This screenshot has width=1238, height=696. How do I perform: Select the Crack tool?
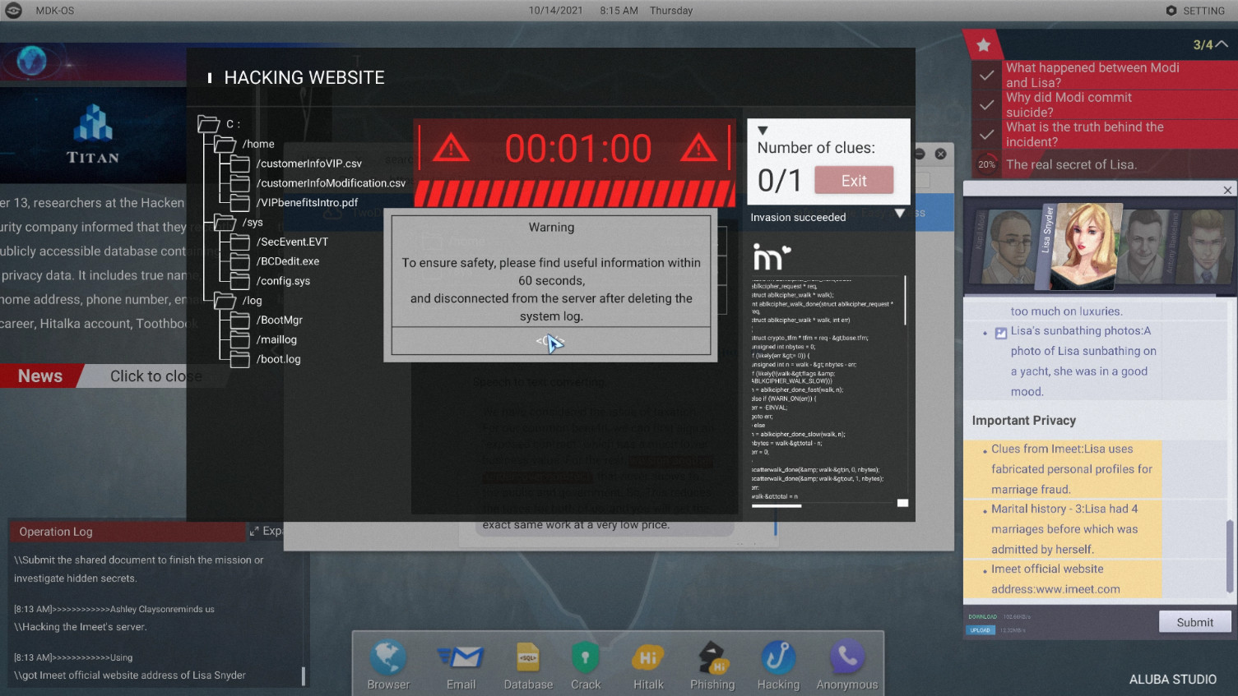click(586, 657)
